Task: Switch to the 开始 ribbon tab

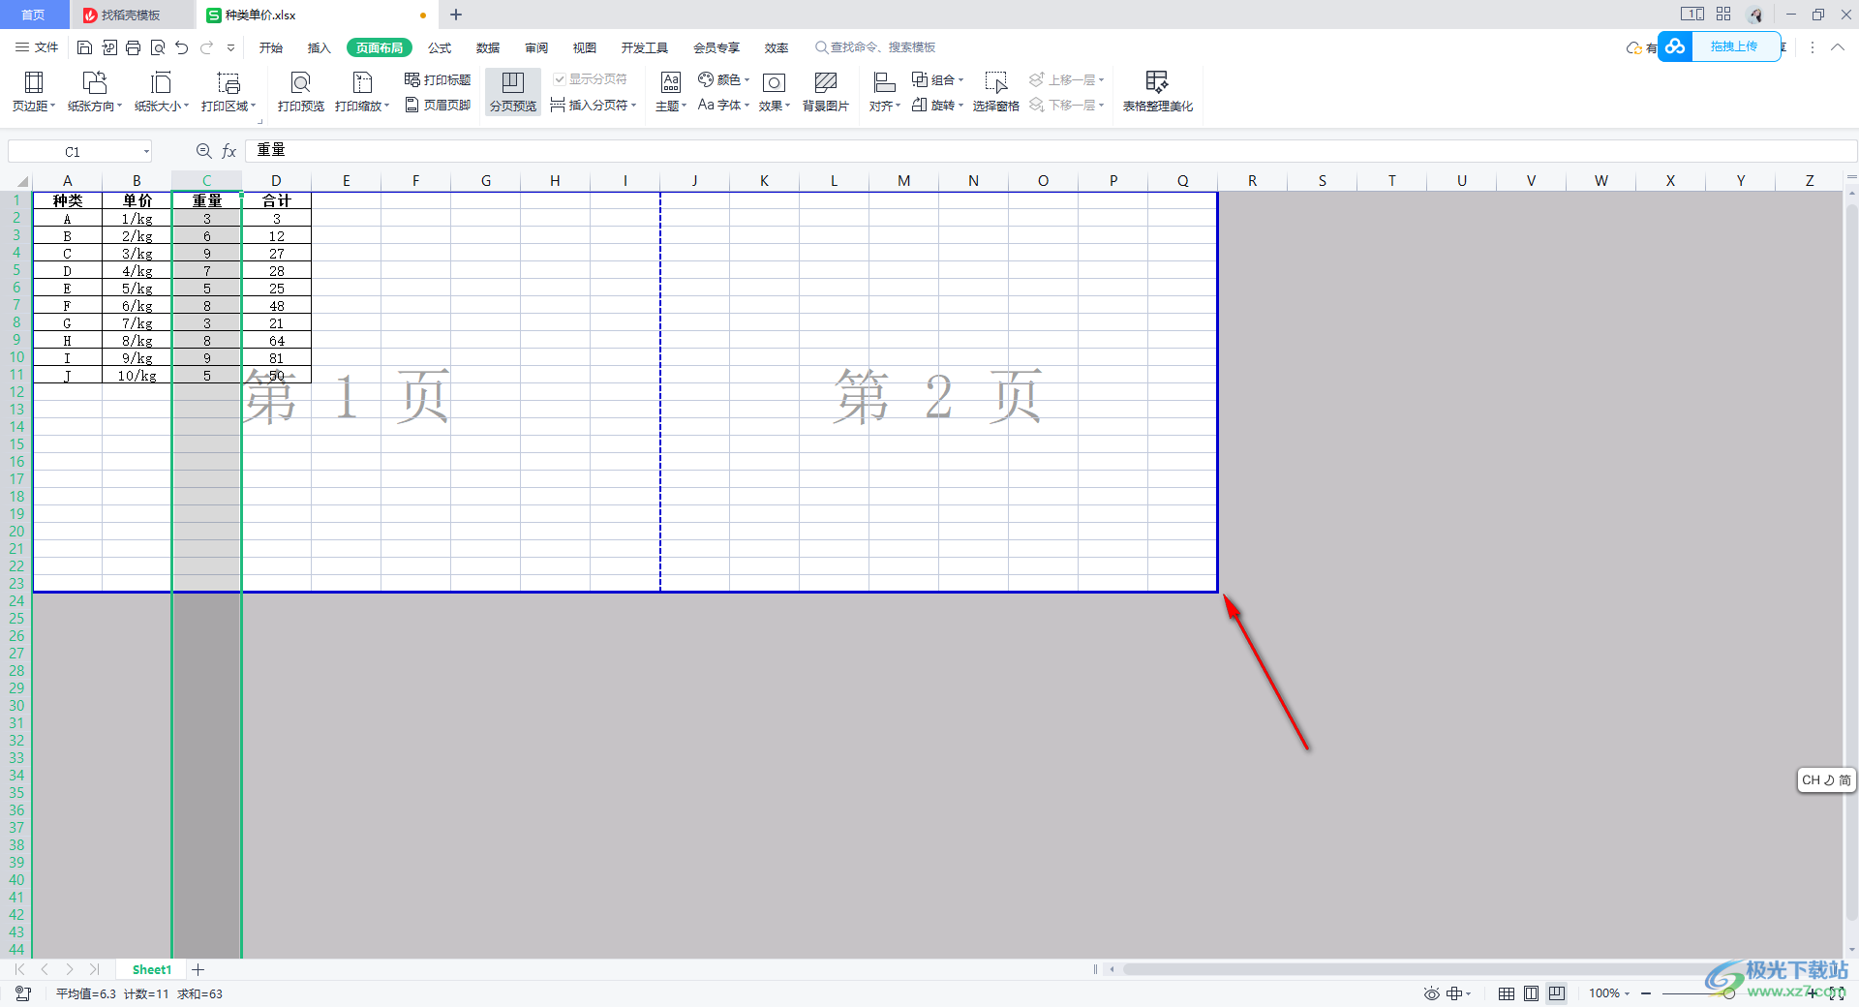Action: pos(271,47)
